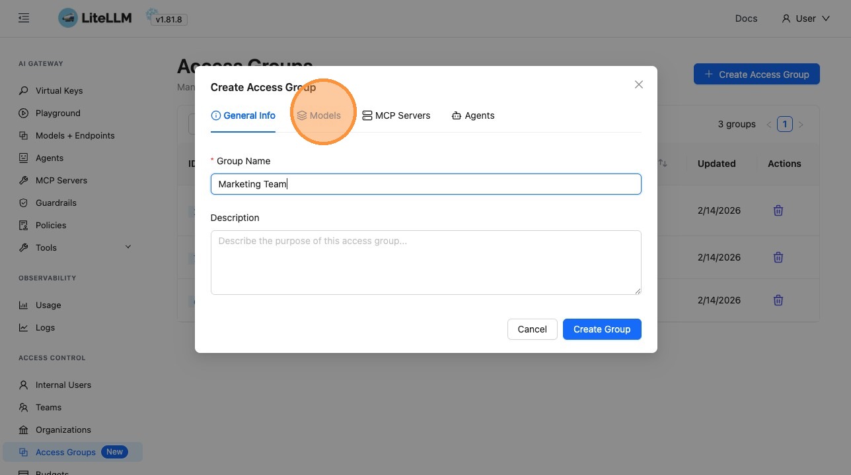Cancel the Create Access Group dialog
851x475 pixels.
pos(532,329)
